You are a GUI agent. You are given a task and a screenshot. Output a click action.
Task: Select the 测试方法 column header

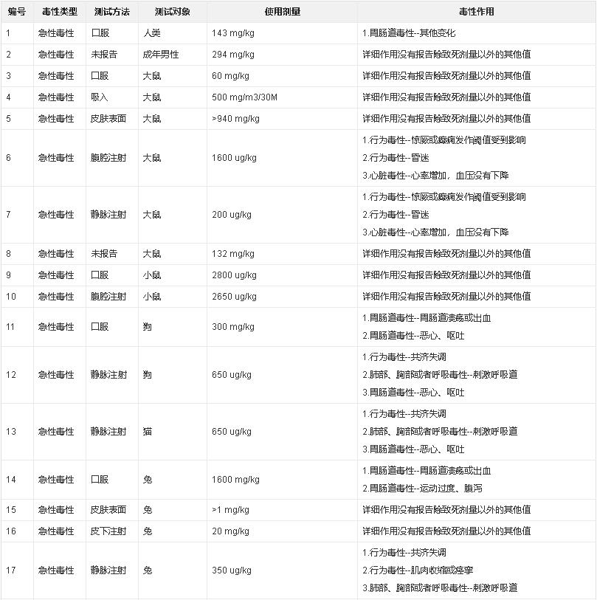[111, 12]
